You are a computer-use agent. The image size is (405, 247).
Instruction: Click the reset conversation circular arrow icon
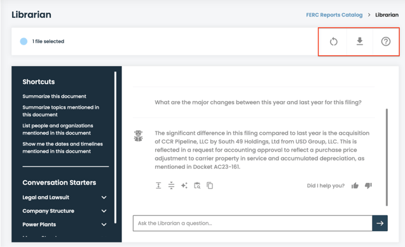click(x=333, y=41)
